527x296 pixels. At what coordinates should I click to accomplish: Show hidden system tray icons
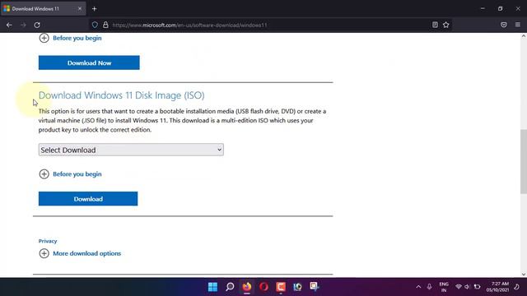pos(418,287)
